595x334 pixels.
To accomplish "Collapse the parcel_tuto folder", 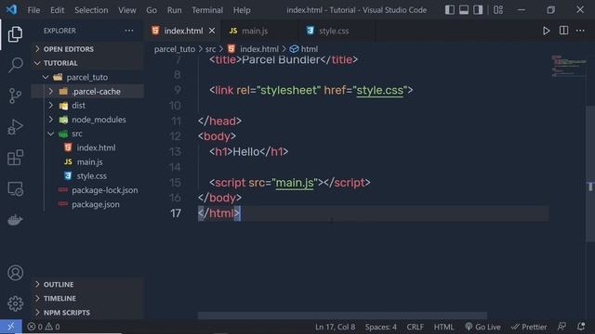I will (x=87, y=77).
